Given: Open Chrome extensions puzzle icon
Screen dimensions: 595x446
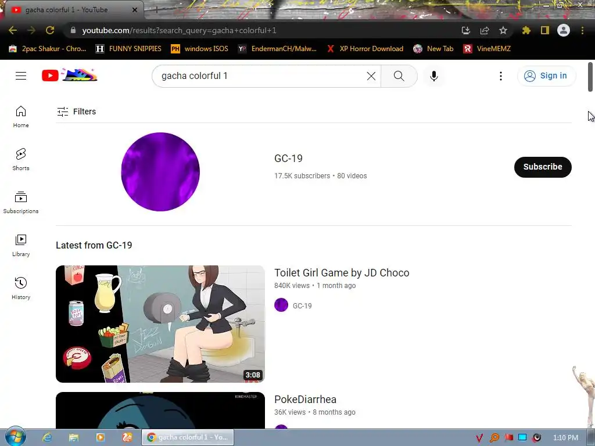Looking at the screenshot, I should coord(526,30).
